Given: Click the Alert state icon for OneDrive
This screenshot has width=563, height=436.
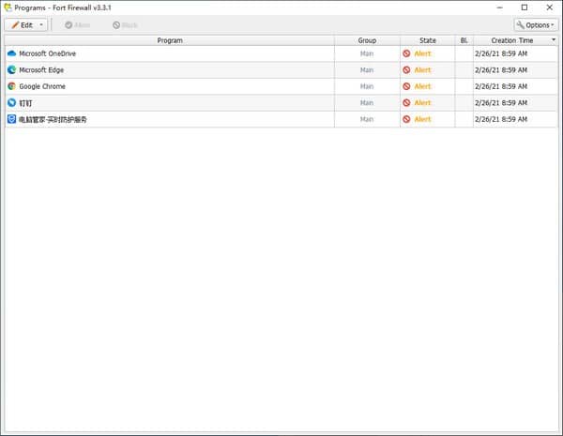Looking at the screenshot, I should (406, 53).
